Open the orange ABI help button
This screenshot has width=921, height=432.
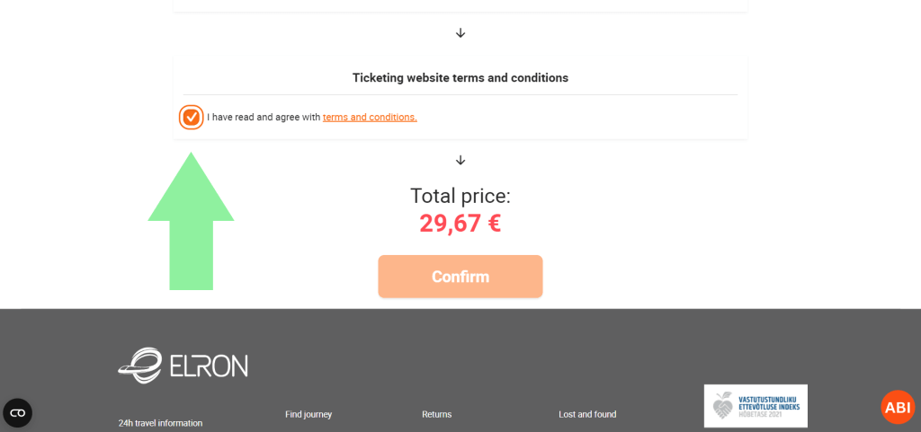pos(898,407)
